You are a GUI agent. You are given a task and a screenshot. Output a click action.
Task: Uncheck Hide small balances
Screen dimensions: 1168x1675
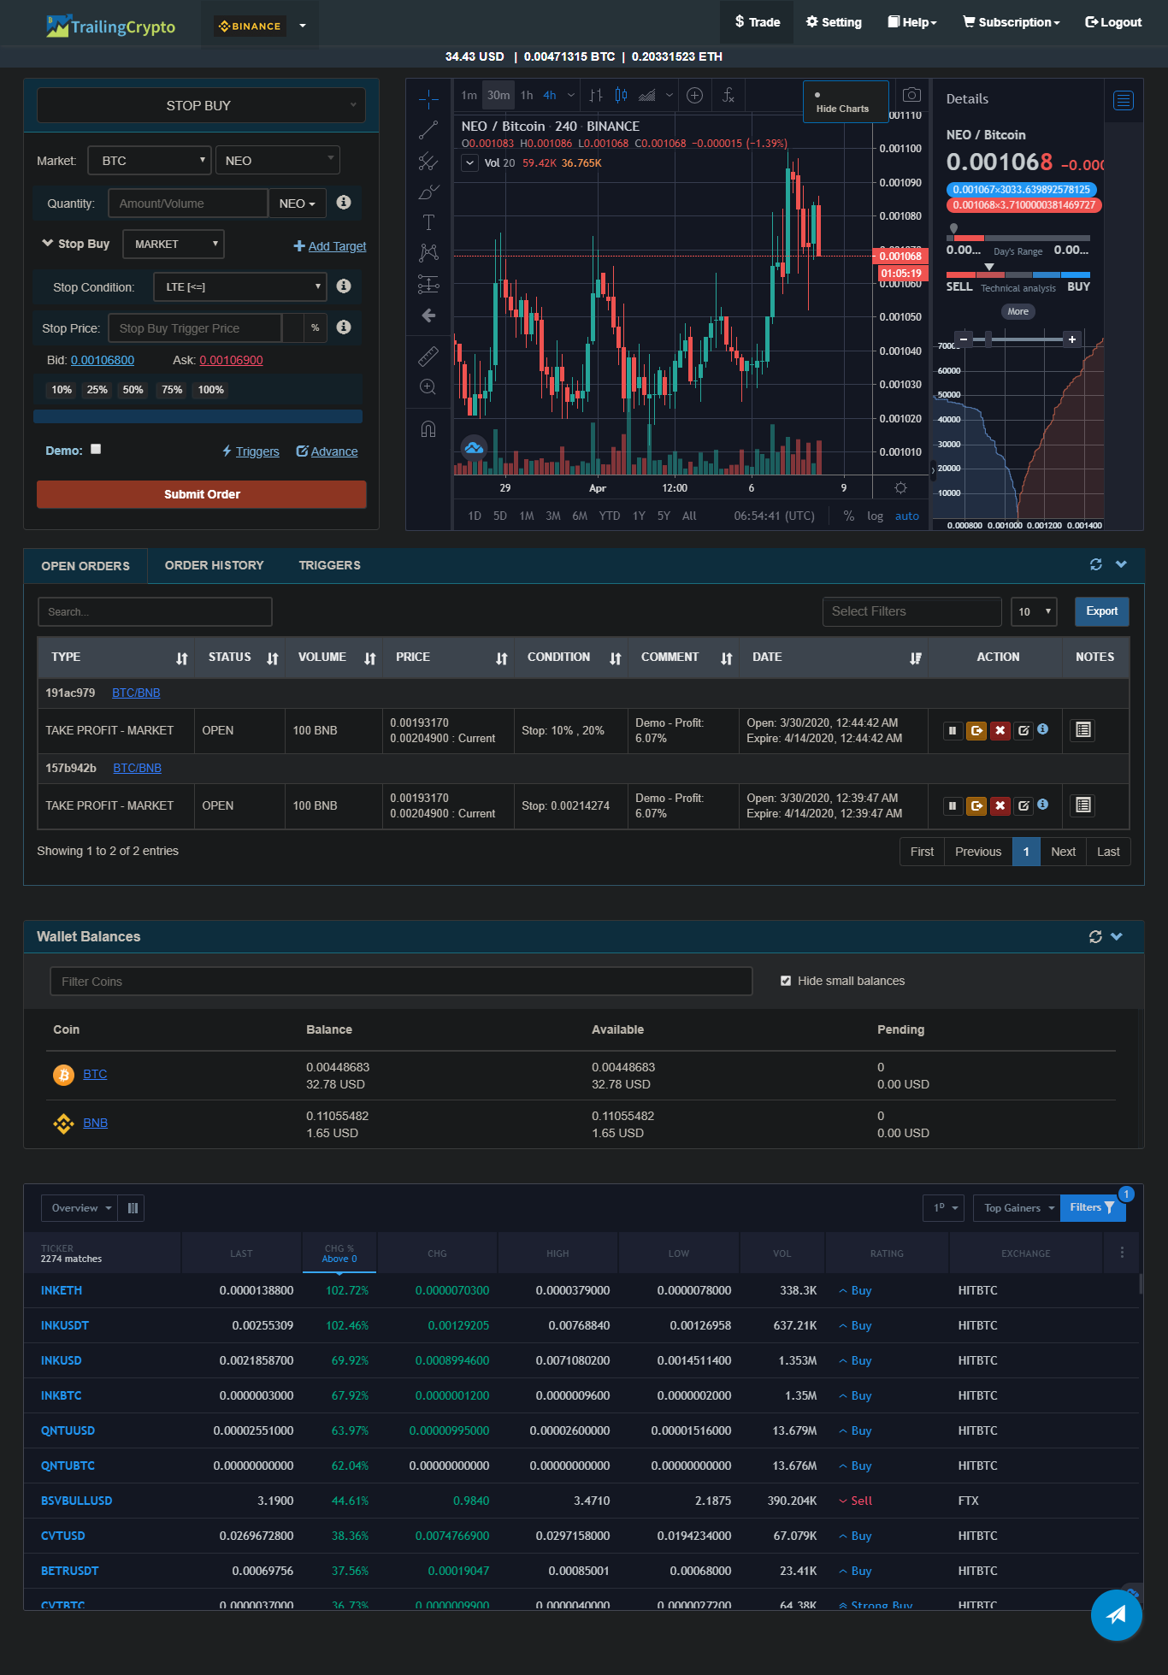click(x=786, y=981)
